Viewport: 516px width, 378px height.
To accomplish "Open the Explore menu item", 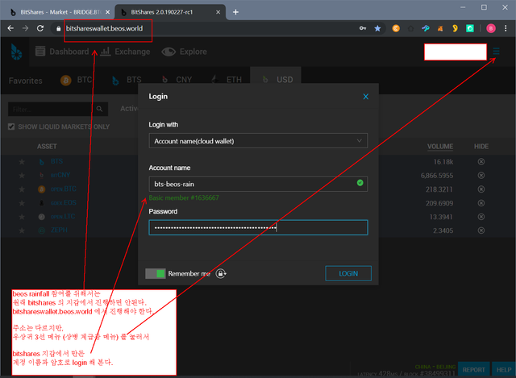I will click(x=185, y=52).
